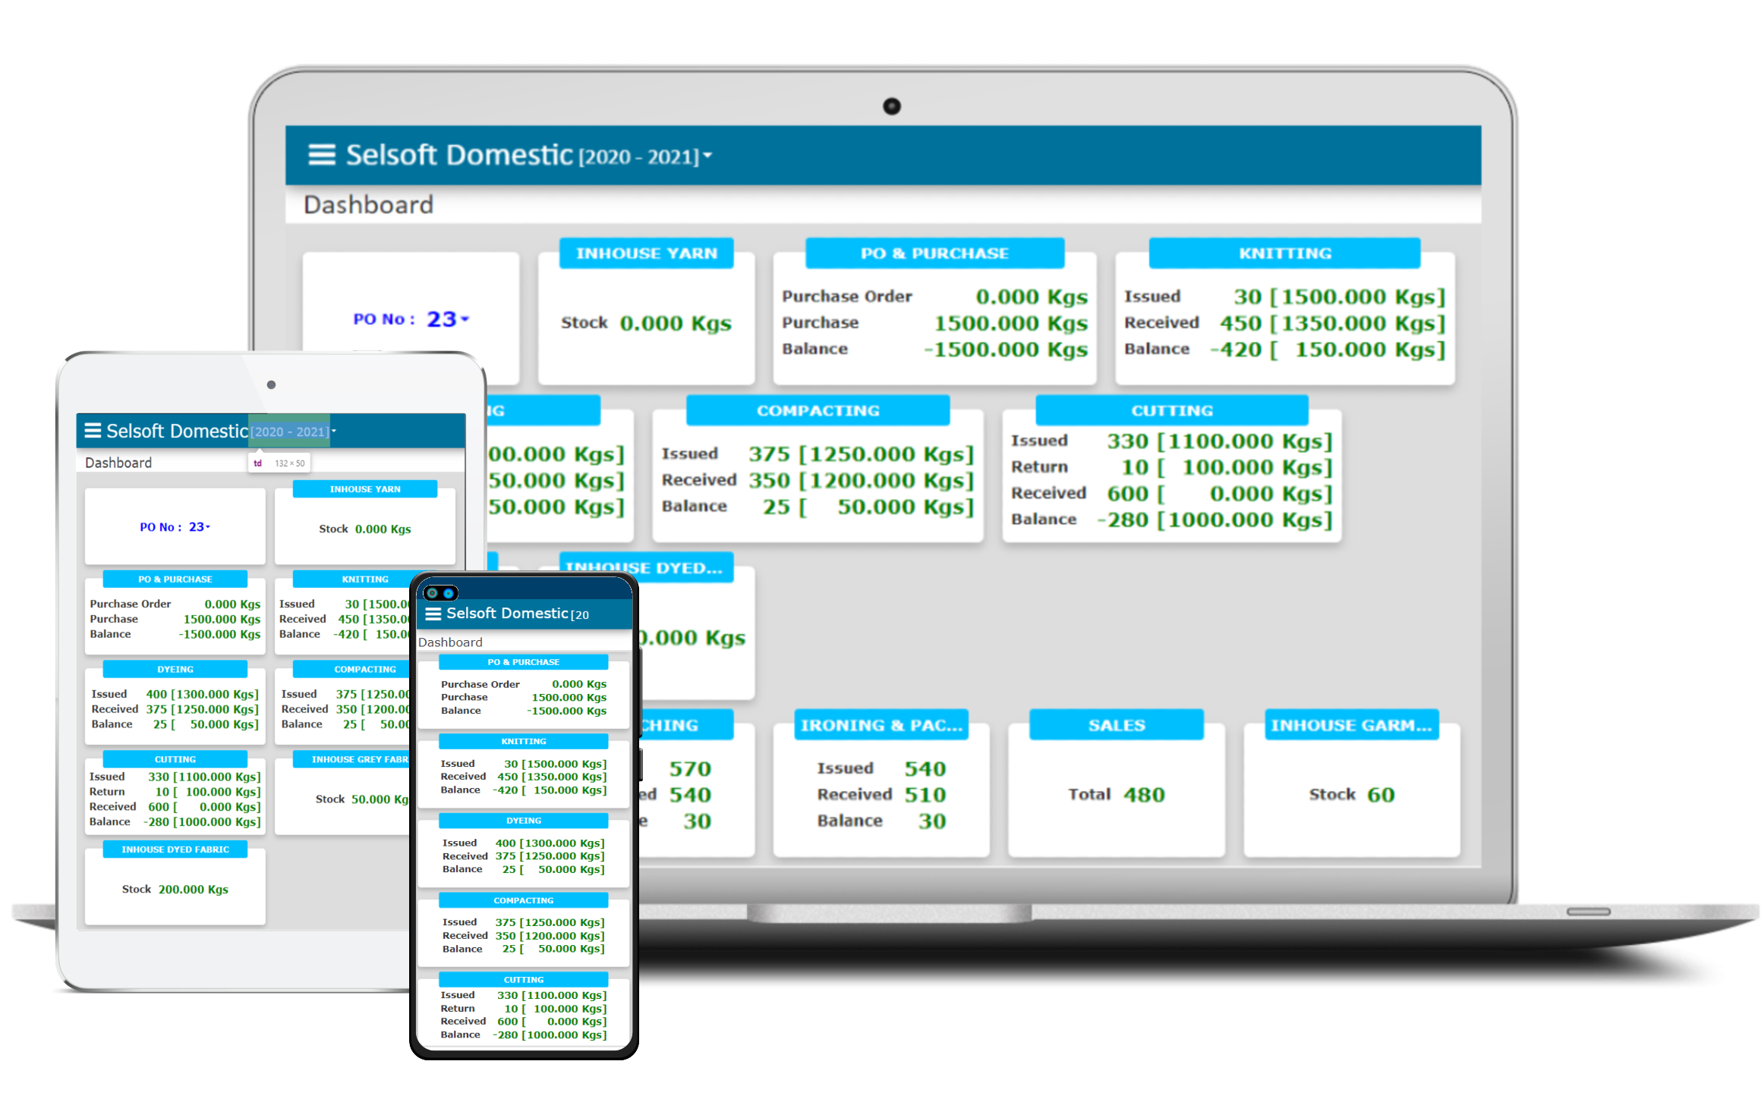1761x1102 pixels.
Task: Click Stock 200.000 Kgs on the tablet
Action: [x=175, y=889]
